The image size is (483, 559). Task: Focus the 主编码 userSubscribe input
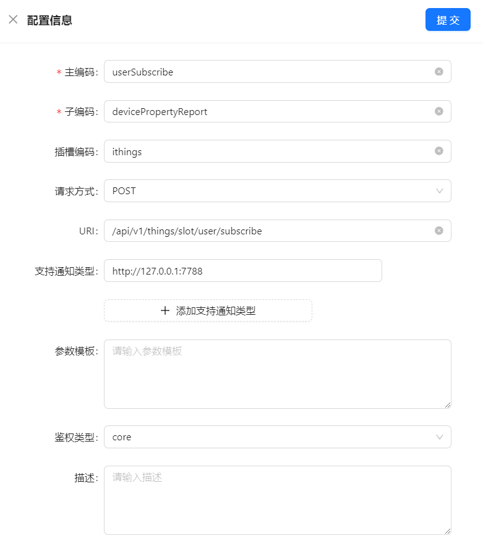click(x=266, y=72)
